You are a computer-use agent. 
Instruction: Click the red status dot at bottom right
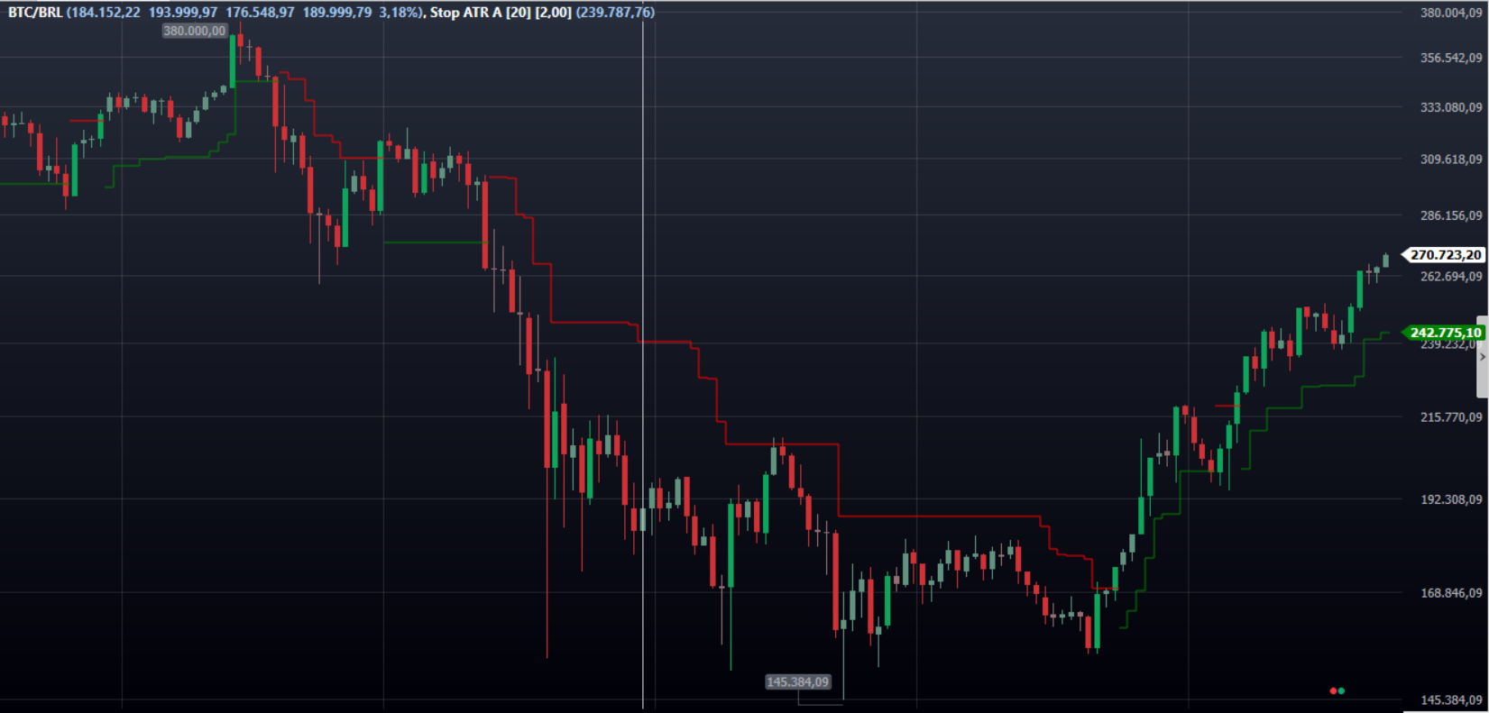coord(1333,691)
